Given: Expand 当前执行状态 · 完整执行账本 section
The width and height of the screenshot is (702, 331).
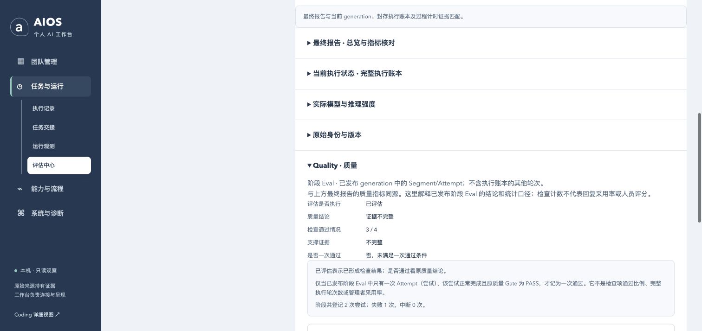Looking at the screenshot, I should (491, 73).
